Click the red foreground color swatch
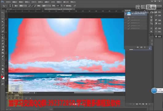Viewport: 163px width, 111px height. click(x=2, y=77)
